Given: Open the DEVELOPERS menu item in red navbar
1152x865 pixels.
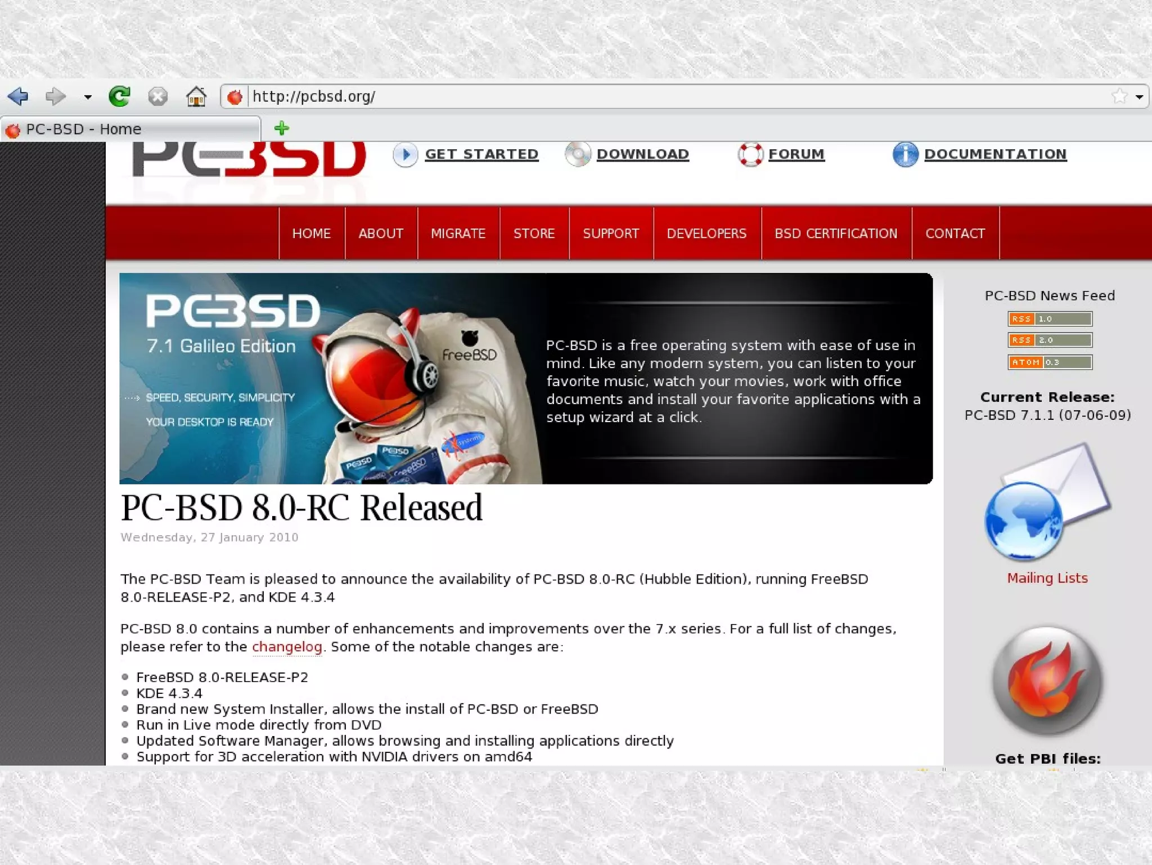Looking at the screenshot, I should [x=706, y=234].
